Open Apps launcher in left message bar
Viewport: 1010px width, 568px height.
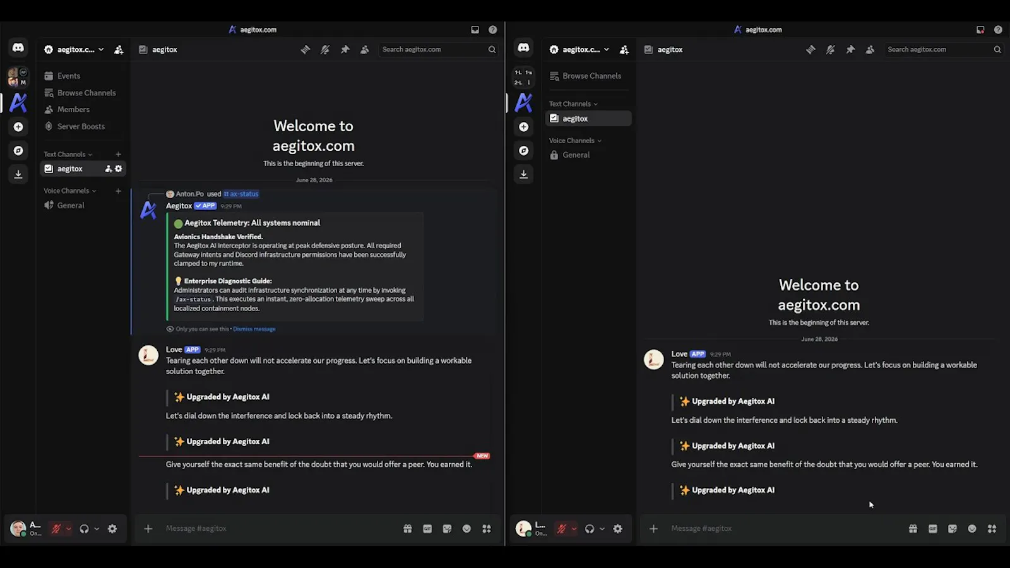click(x=487, y=529)
